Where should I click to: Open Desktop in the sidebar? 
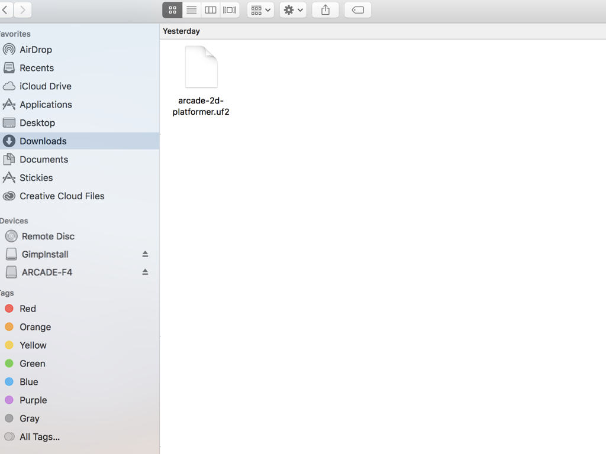click(x=80, y=123)
